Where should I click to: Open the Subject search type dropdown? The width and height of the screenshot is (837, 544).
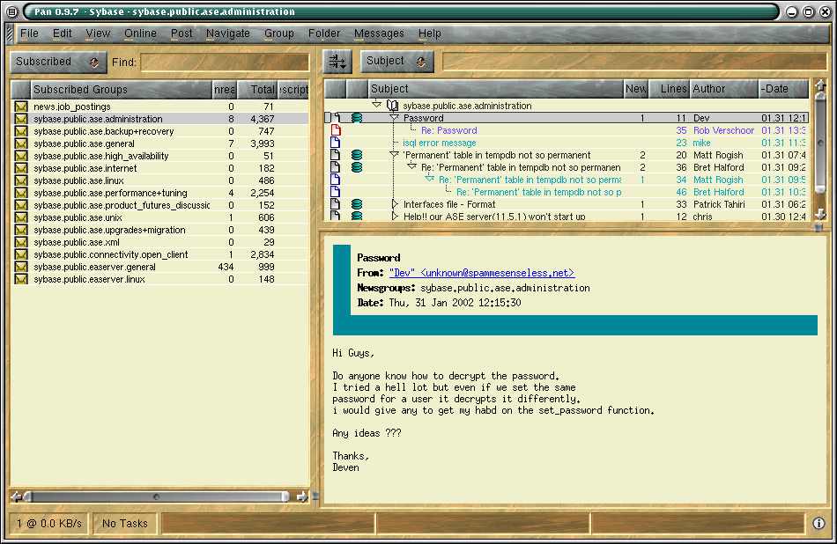tap(397, 62)
